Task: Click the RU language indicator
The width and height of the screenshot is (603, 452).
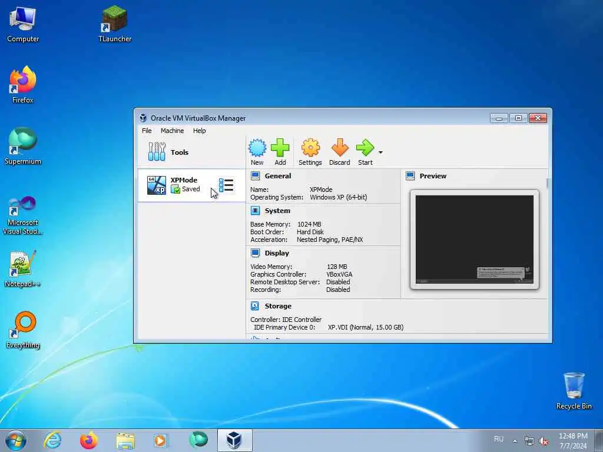Action: click(499, 439)
